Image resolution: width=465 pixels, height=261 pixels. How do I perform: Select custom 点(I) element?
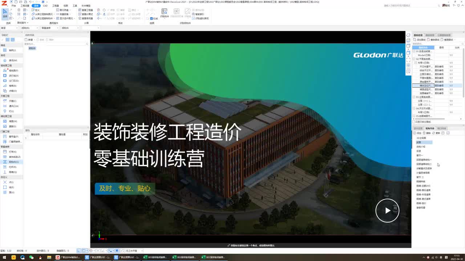pos(11,182)
